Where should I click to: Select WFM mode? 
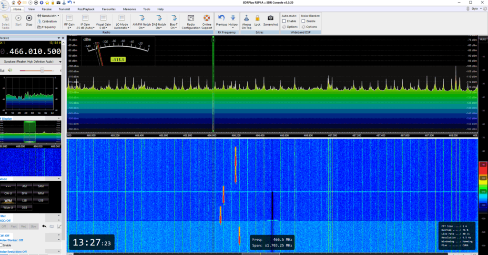(x=8, y=201)
